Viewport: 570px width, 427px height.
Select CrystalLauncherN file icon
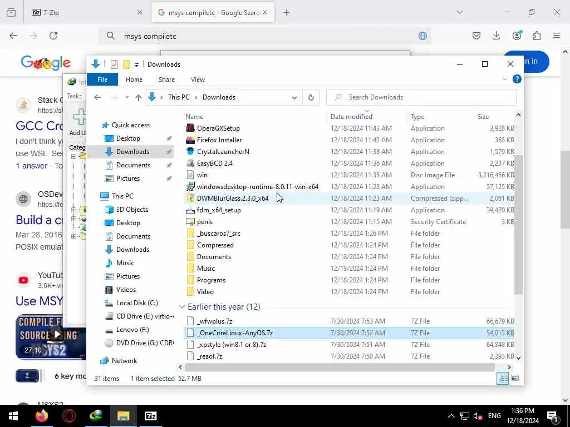[190, 151]
